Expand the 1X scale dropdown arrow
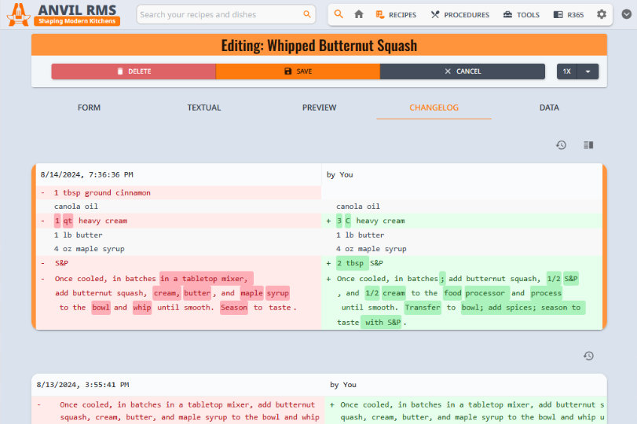 click(588, 71)
